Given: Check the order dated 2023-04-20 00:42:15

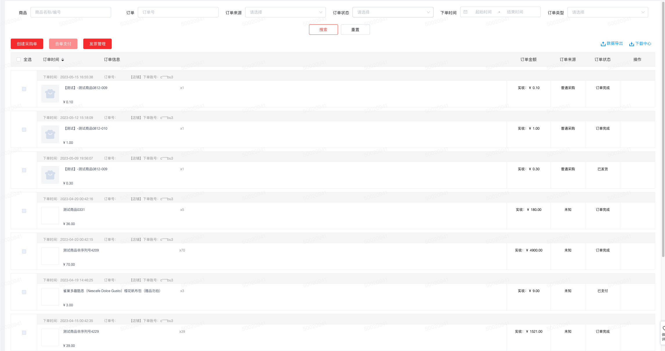Looking at the screenshot, I should (24, 252).
